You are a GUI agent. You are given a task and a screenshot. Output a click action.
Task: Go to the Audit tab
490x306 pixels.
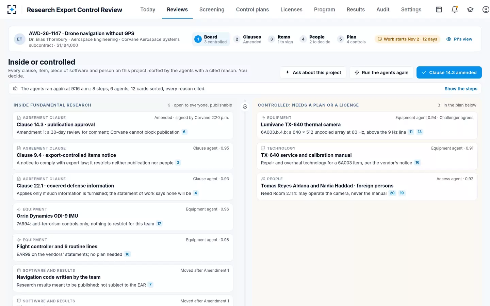(x=383, y=10)
